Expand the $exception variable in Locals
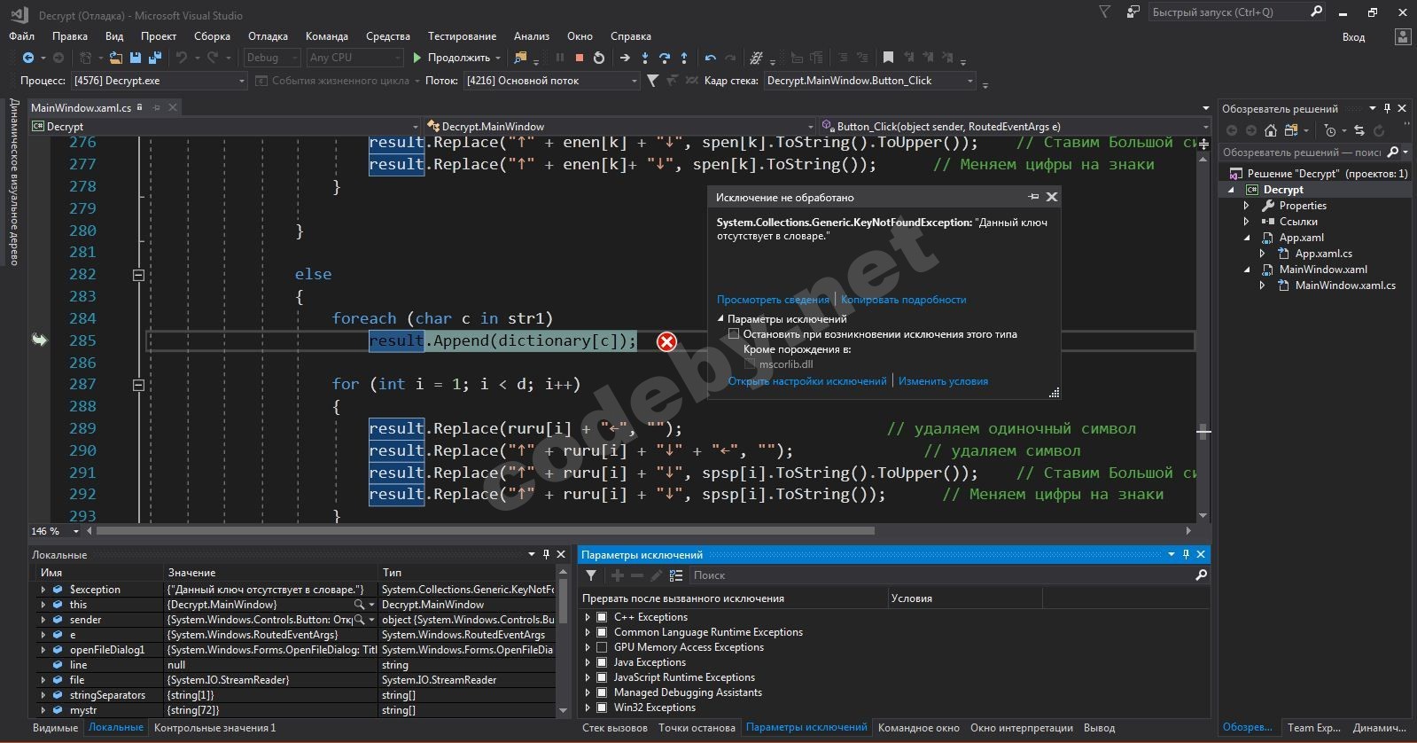1417x743 pixels. [43, 590]
